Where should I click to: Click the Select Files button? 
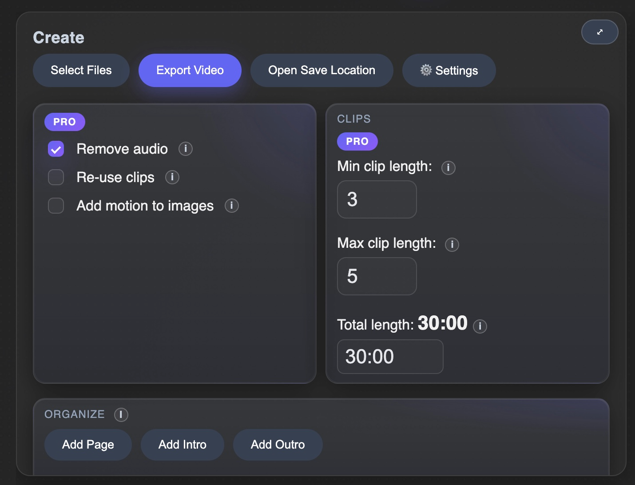click(81, 70)
